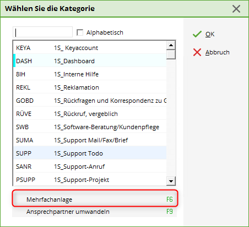This screenshot has height=227, width=249.
Task: Pick the GOBD Rückfragen und Korrespondenz row
Action: [x=90, y=101]
